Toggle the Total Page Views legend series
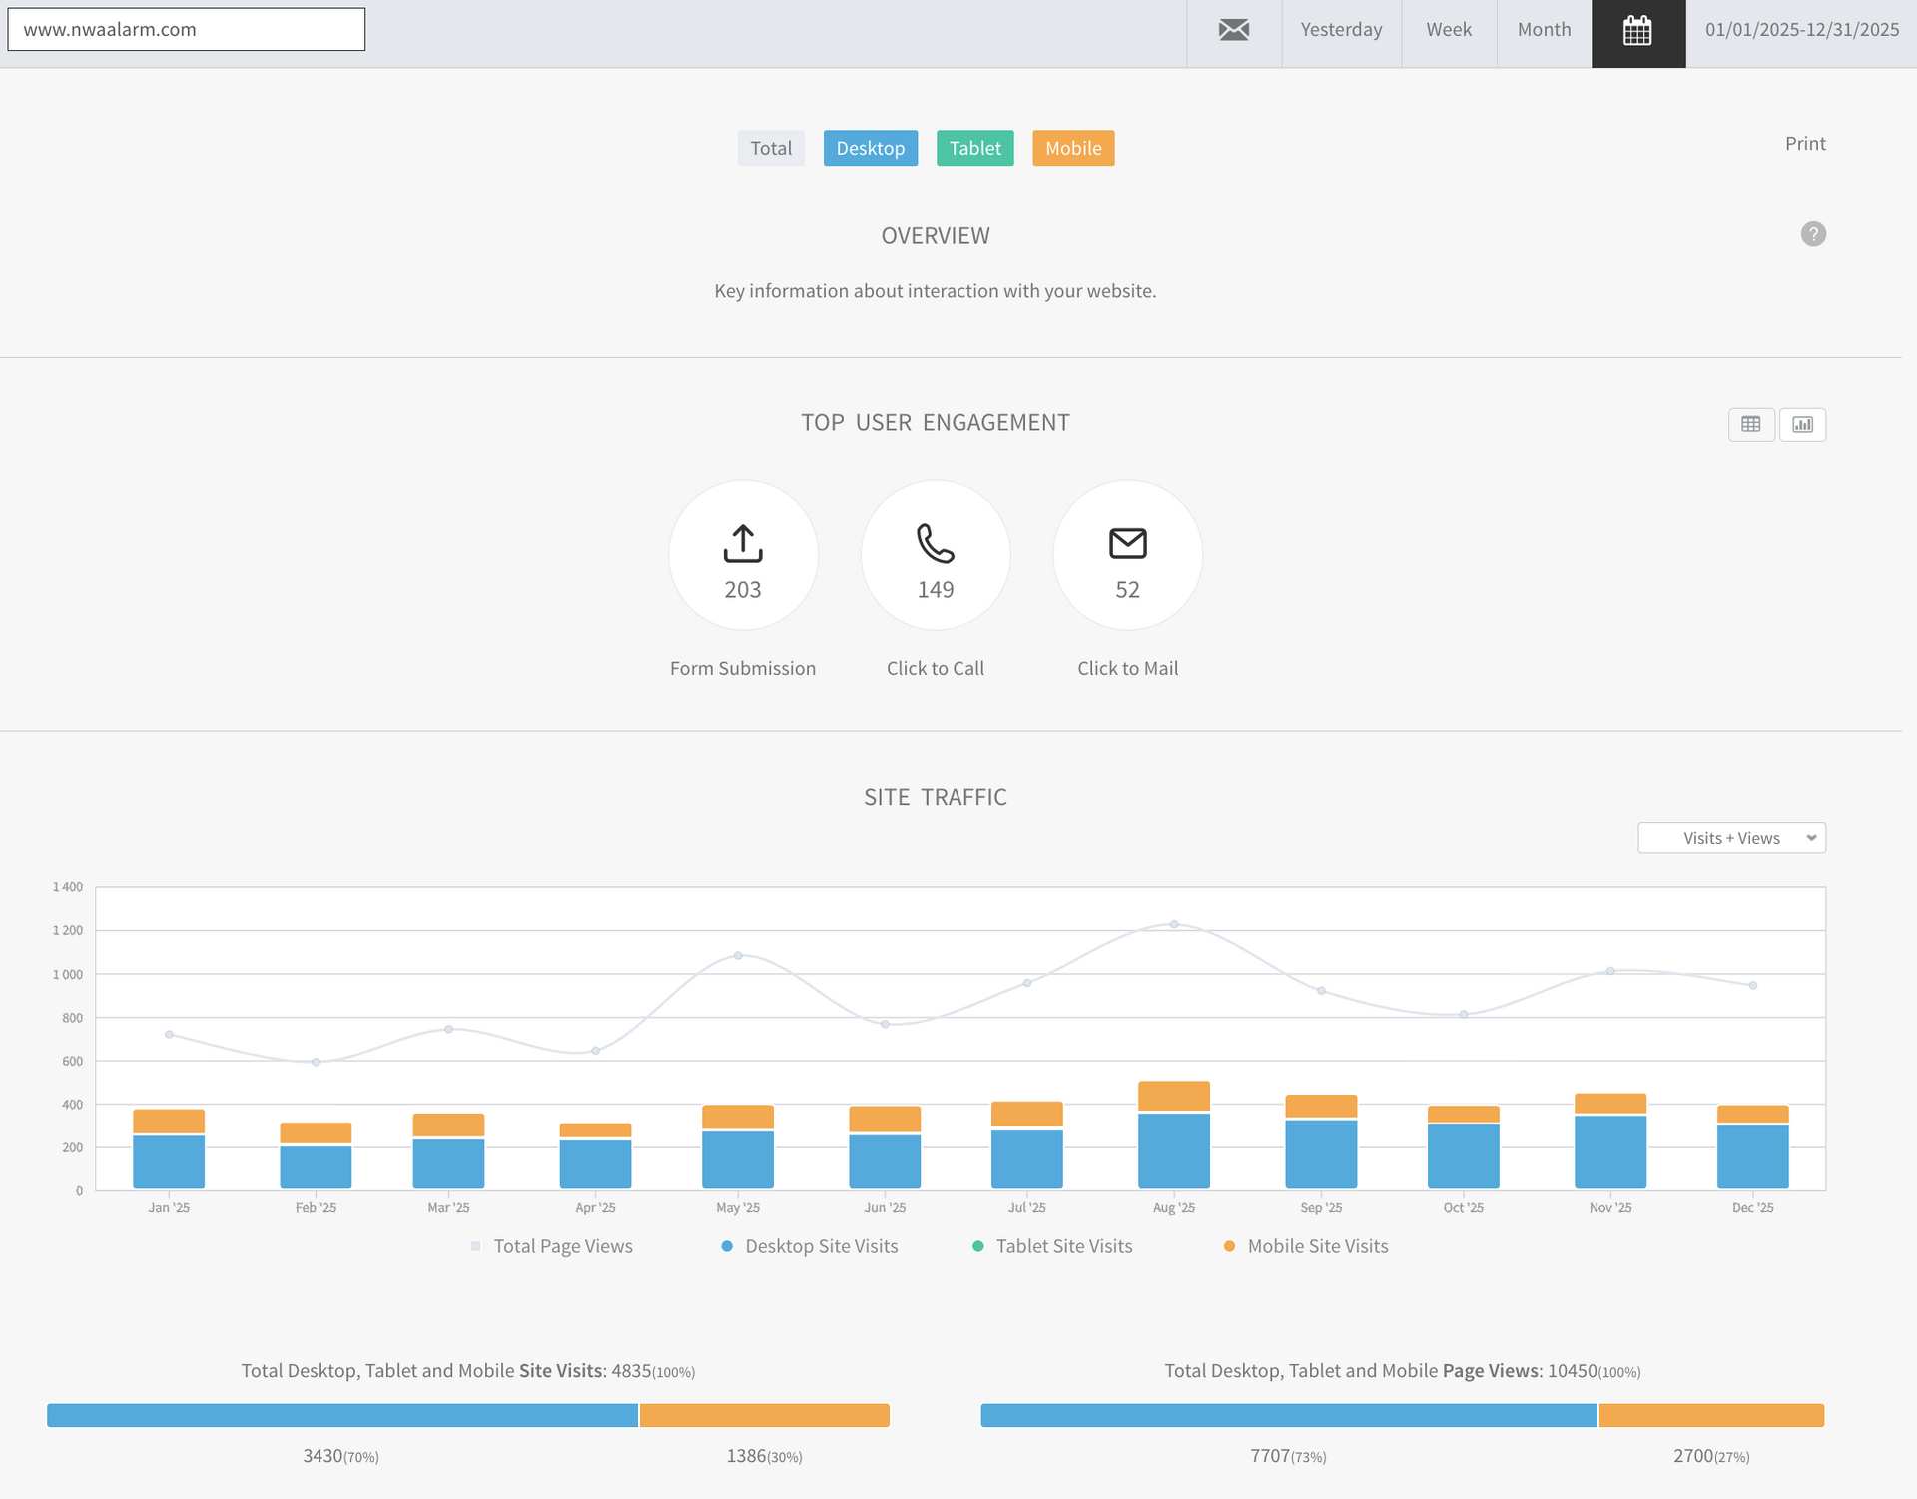 tap(552, 1246)
